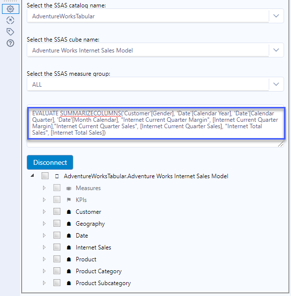The height and width of the screenshot is (296, 291).
Task: Check the Geography checkbox
Action: point(57,223)
